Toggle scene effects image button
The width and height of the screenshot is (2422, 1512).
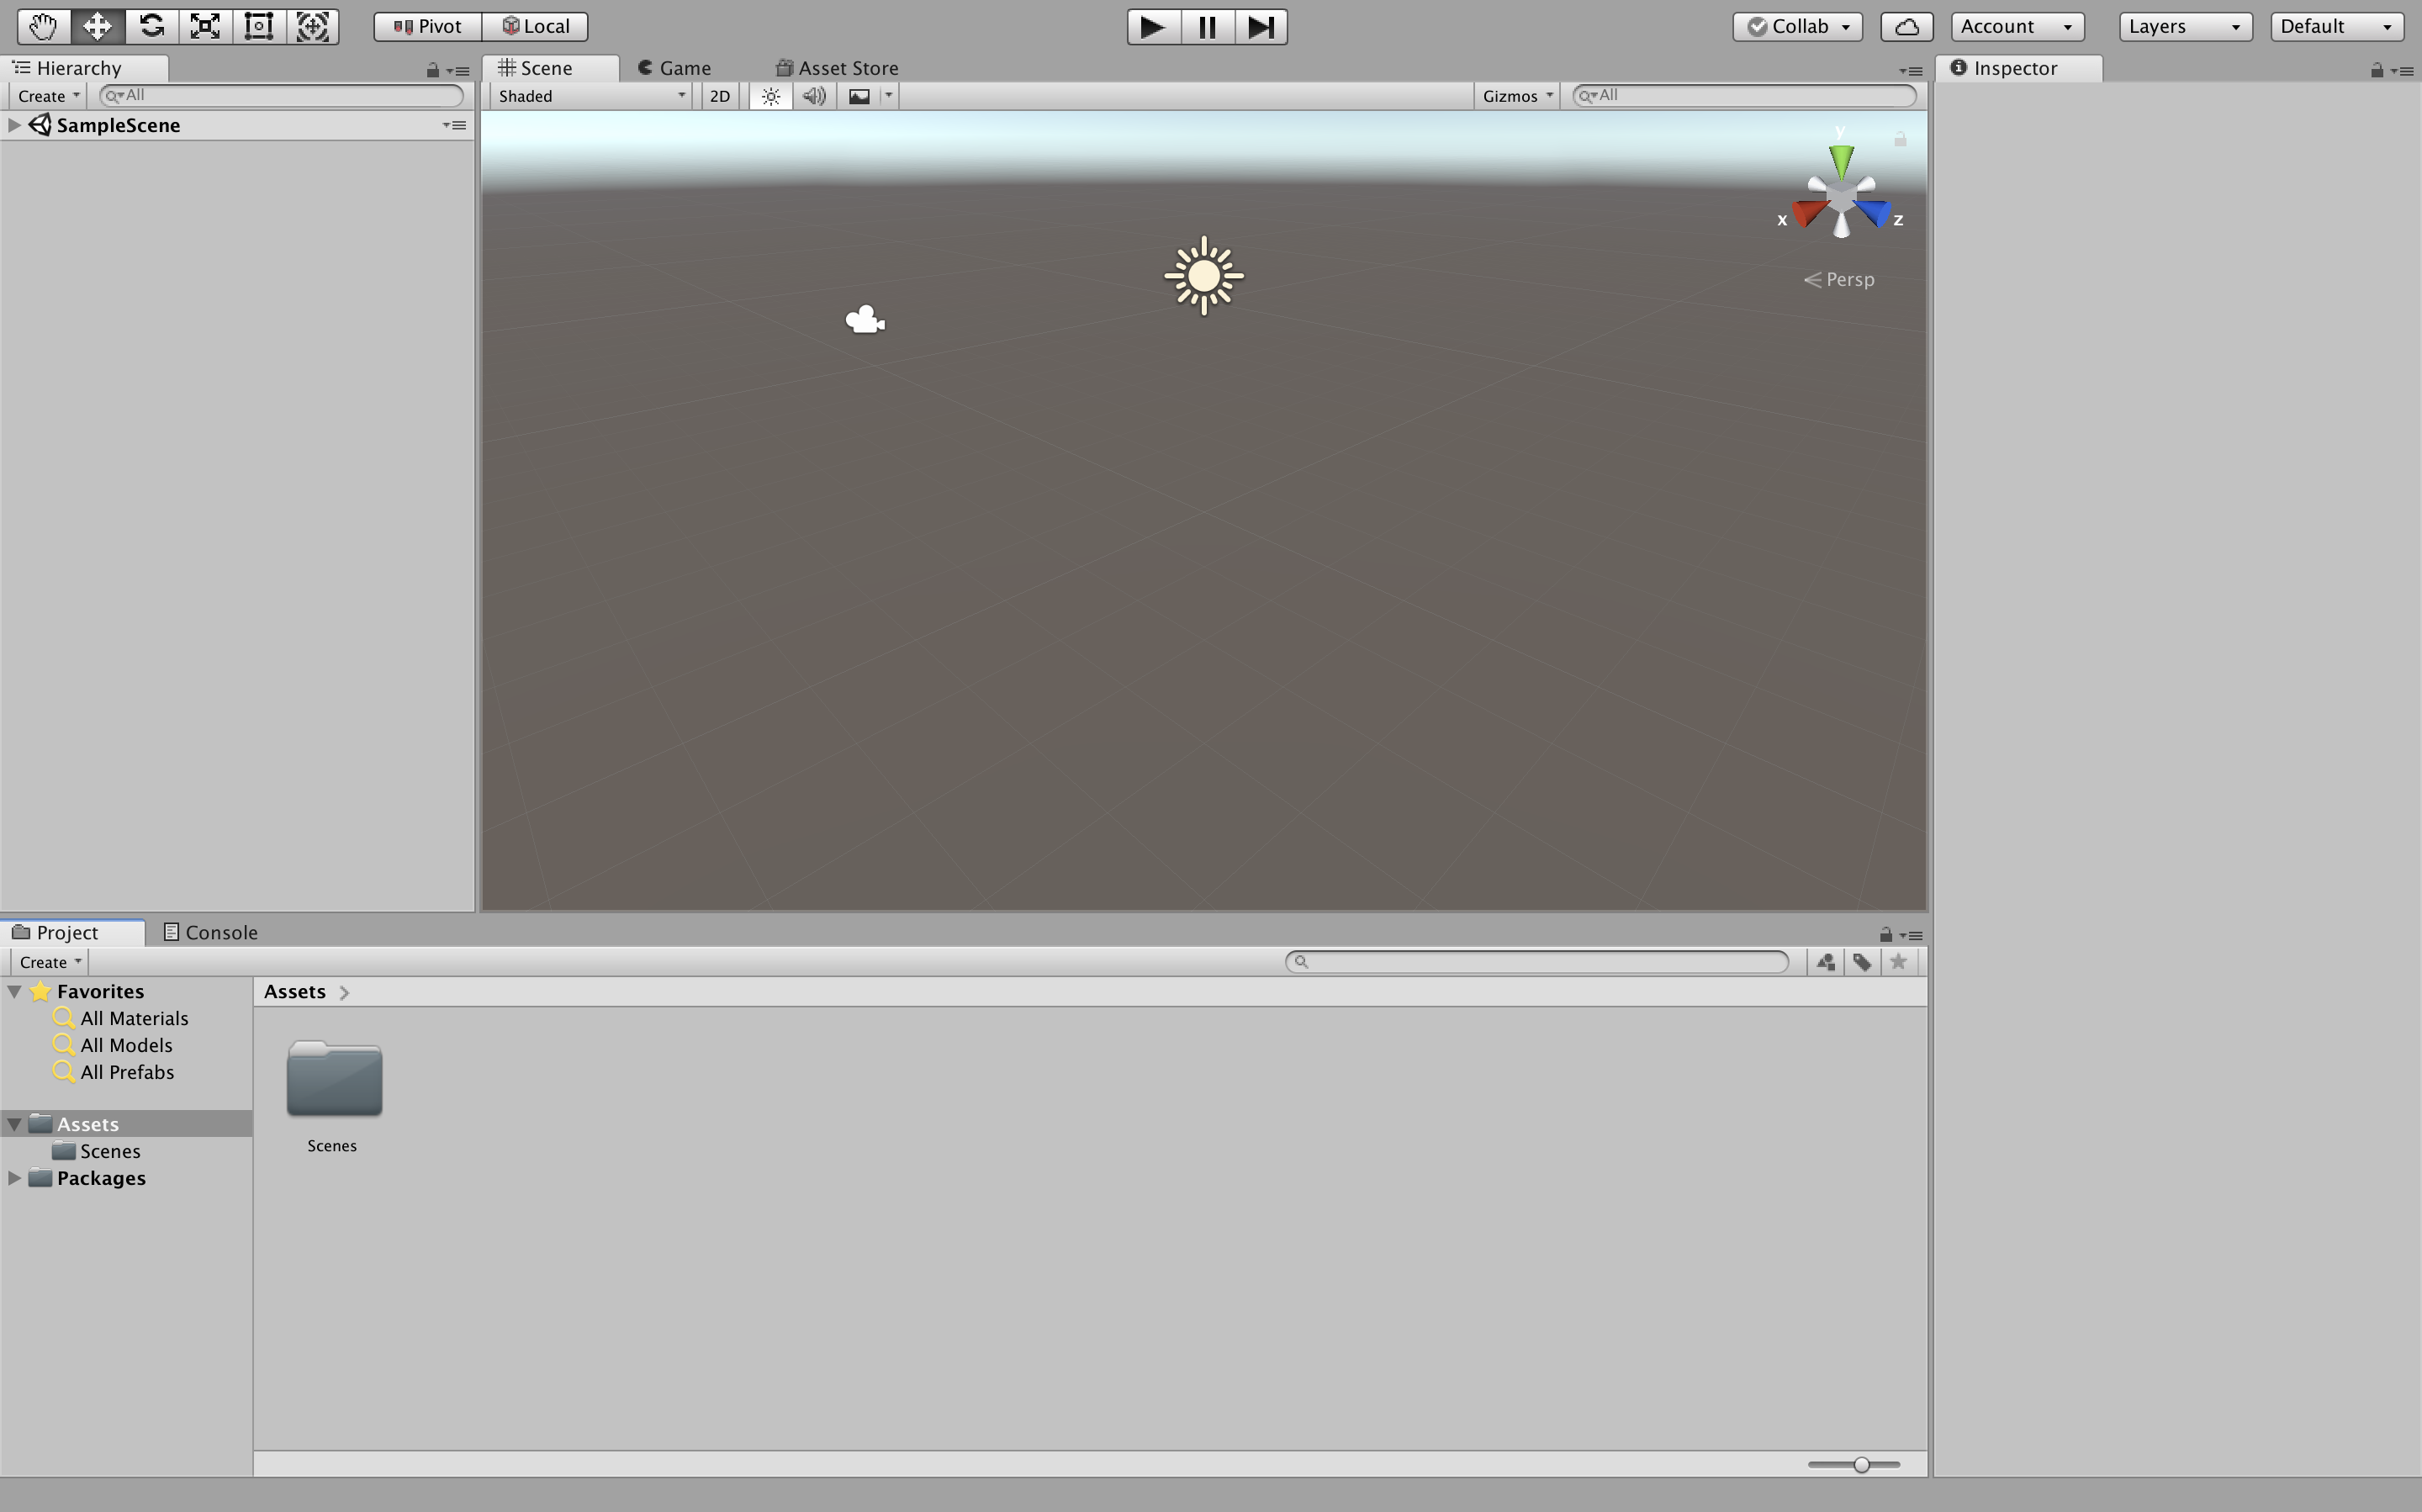tap(859, 96)
